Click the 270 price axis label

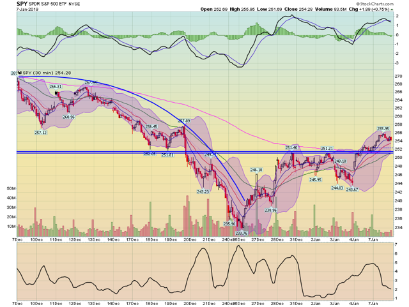coord(398,77)
